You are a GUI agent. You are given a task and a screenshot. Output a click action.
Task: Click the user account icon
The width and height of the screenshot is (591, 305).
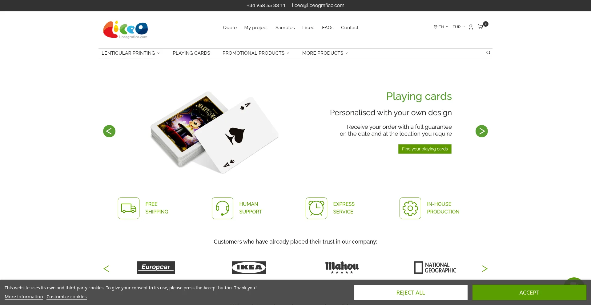tap(471, 27)
